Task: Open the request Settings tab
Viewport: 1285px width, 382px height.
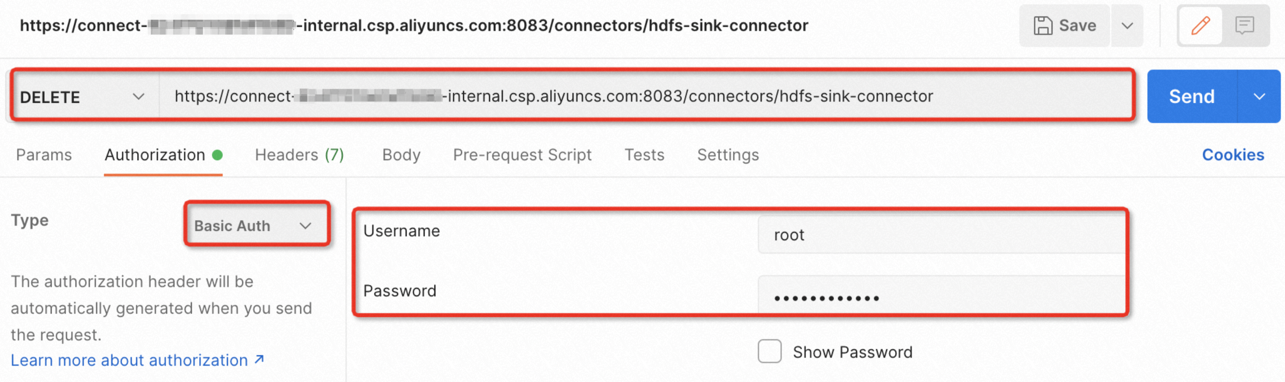Action: point(728,155)
